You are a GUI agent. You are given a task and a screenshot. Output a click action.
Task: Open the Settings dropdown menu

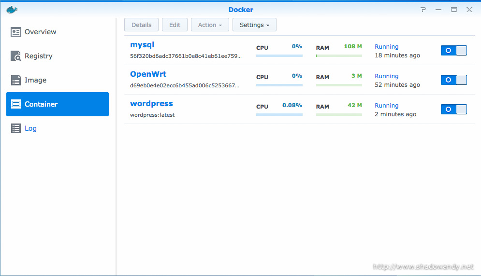click(x=254, y=25)
